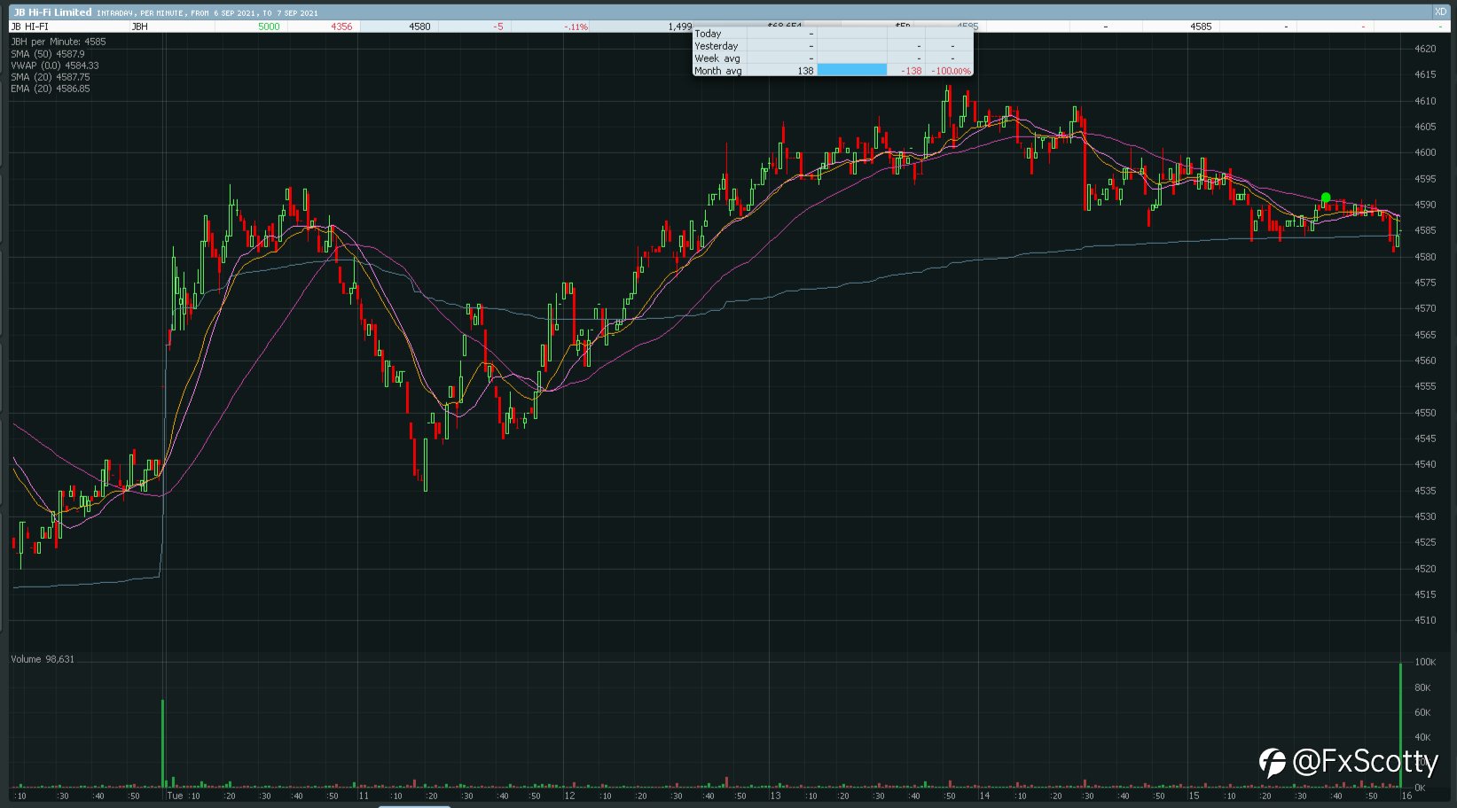The width and height of the screenshot is (1457, 808).
Task: Click the 4580 price cell in quote row
Action: coord(419,27)
